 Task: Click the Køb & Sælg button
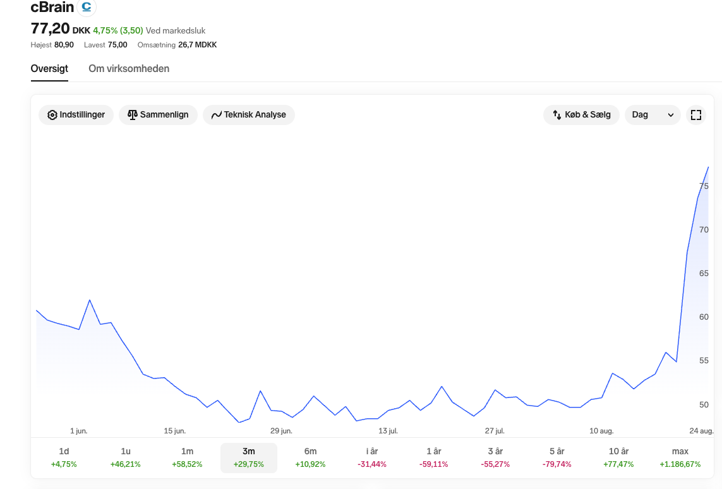[x=582, y=114]
